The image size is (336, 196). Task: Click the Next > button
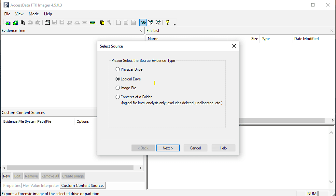168,148
